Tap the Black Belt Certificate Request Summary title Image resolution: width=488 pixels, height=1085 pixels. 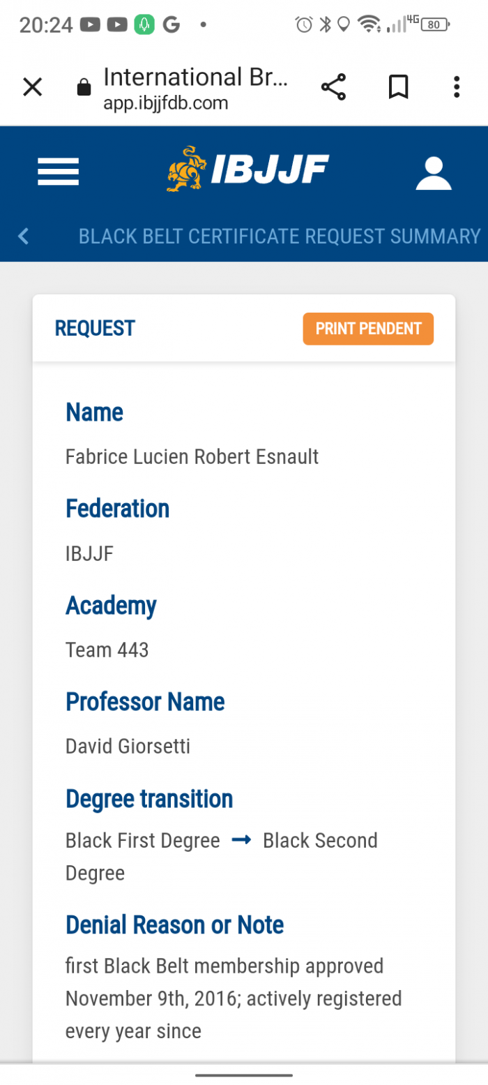point(280,236)
